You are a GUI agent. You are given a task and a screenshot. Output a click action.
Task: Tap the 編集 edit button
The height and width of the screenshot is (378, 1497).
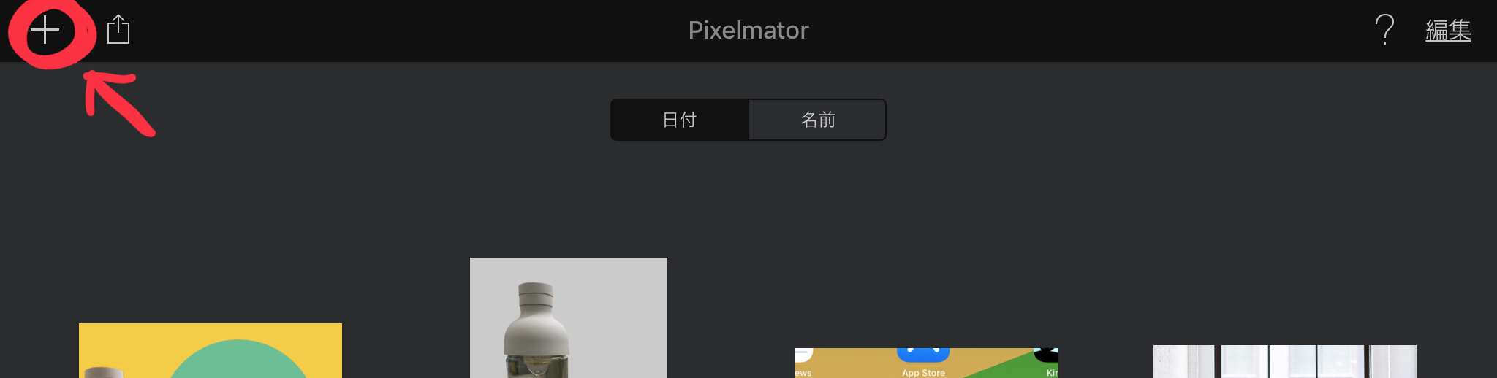[1448, 31]
